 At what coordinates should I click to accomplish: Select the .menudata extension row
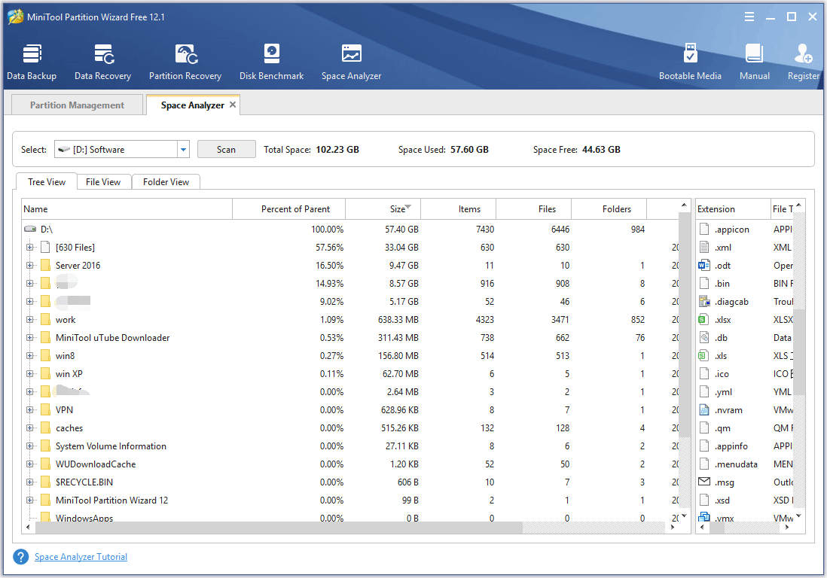745,464
